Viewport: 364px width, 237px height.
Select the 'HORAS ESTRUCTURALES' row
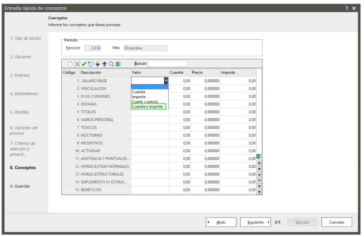coord(159,174)
